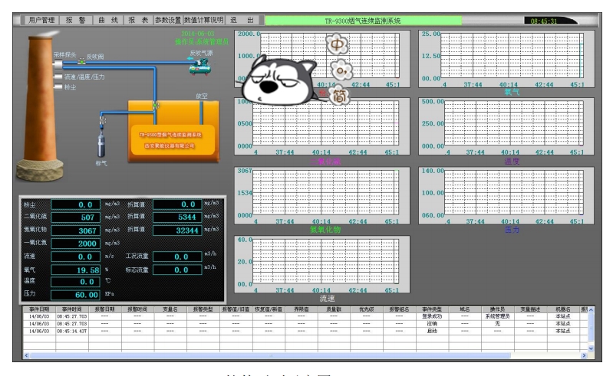
Task: Click the 反吹气源 air compressor icon
Action: [200, 67]
